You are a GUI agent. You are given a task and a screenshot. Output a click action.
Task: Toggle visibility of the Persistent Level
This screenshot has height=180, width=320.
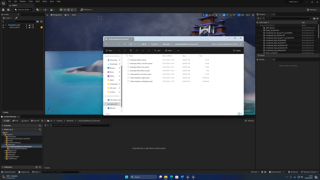3,25
